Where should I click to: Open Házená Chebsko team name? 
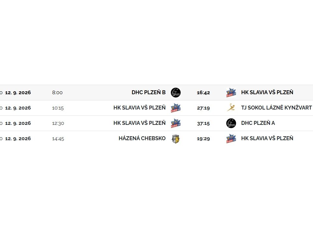pos(142,138)
